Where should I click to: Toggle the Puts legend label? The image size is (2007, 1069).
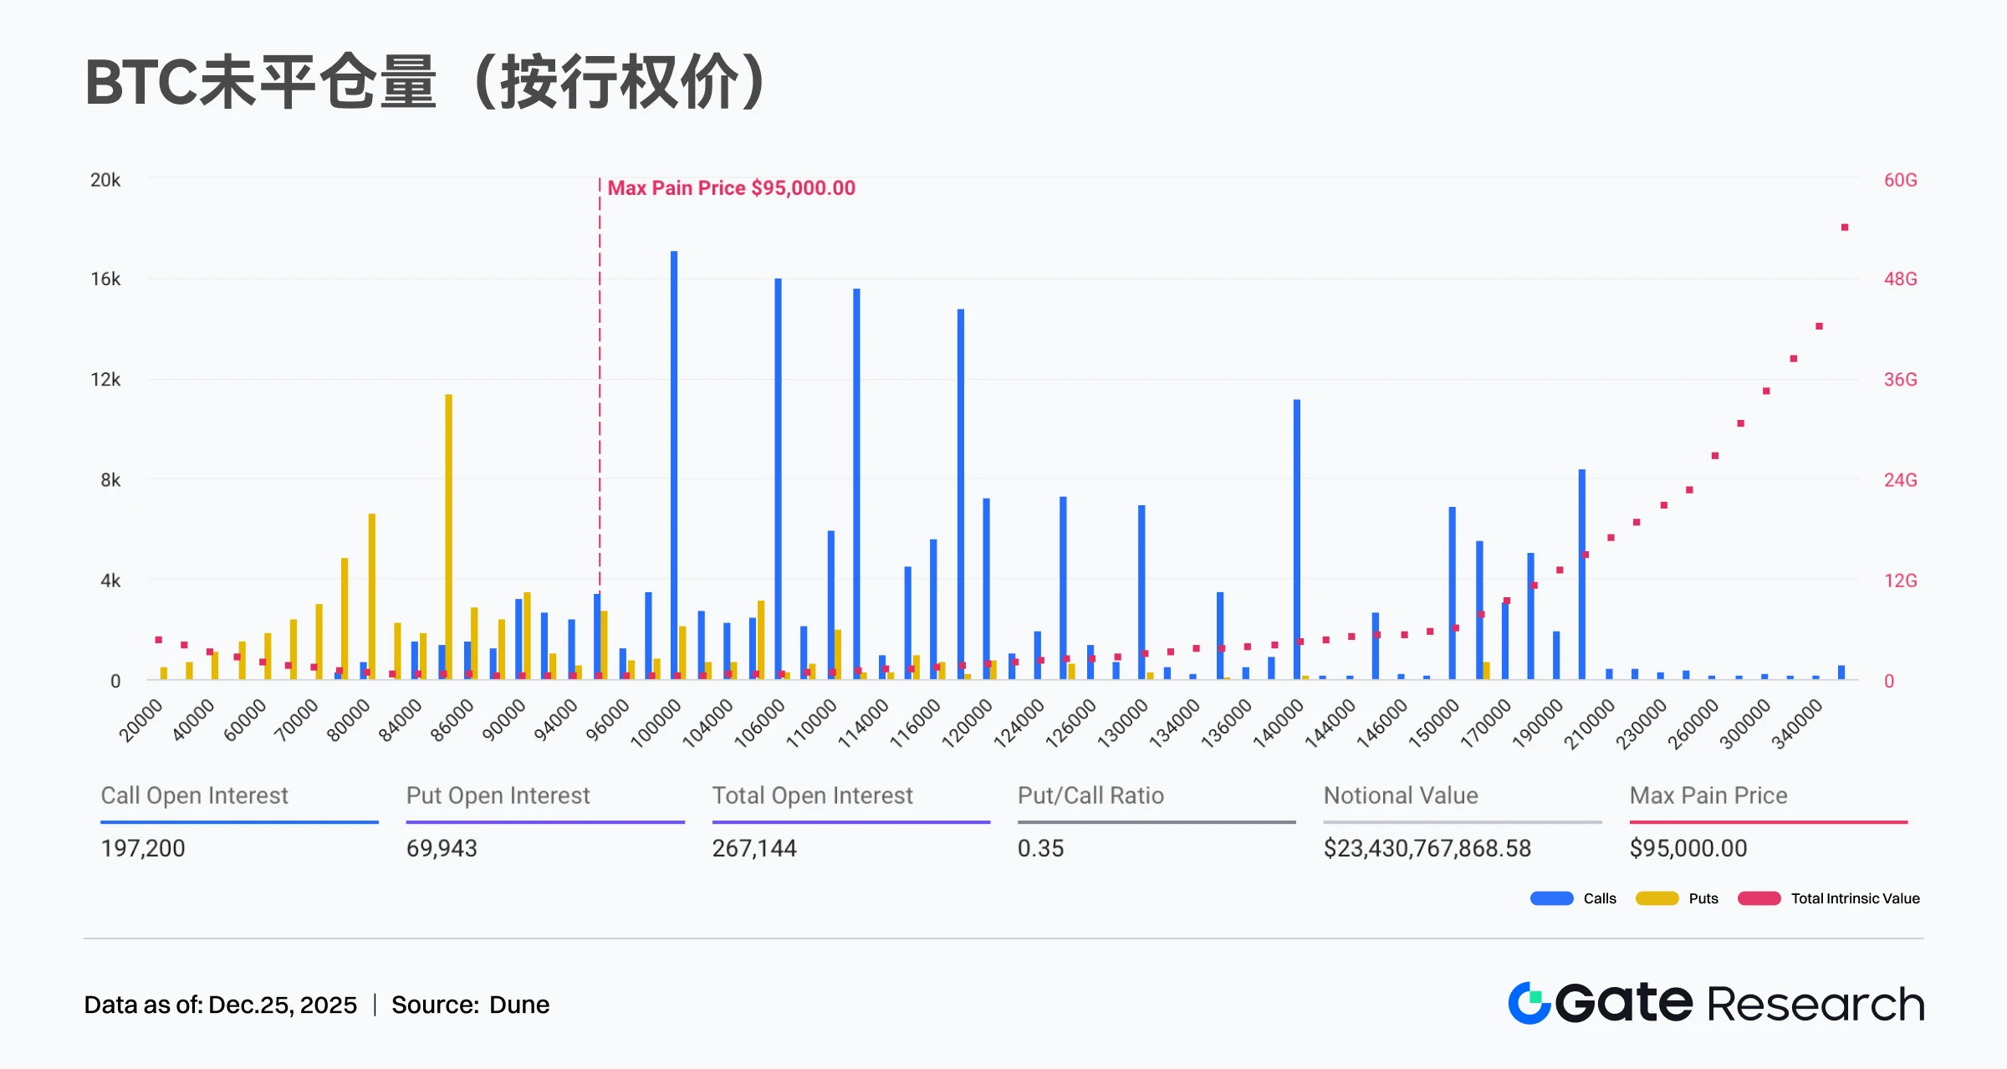pos(1703,898)
